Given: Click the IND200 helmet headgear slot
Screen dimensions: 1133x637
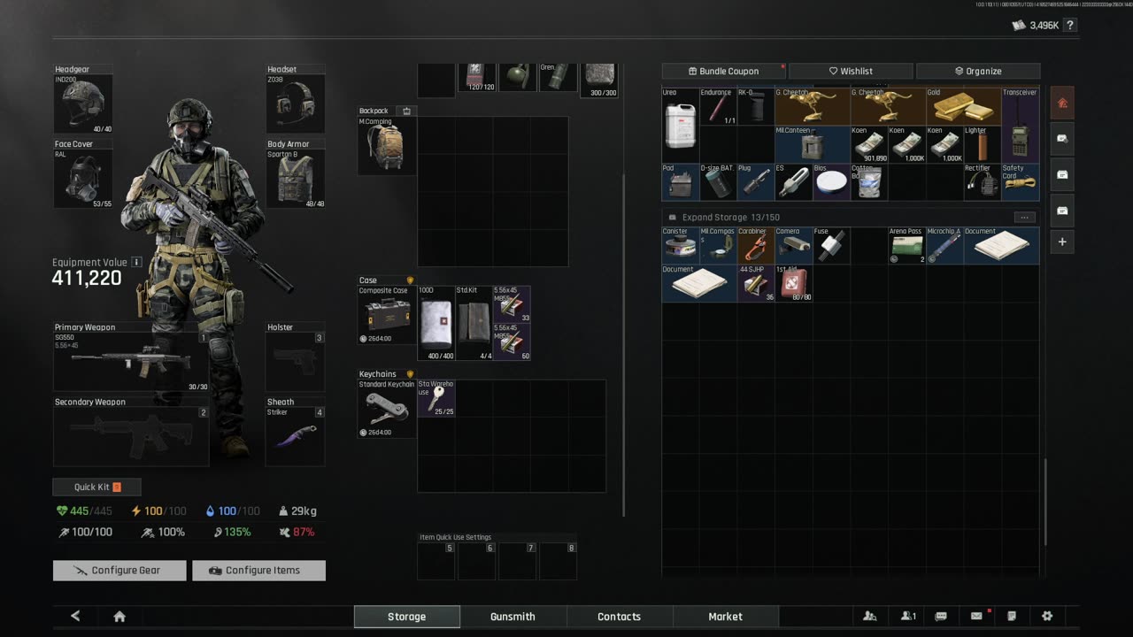Looking at the screenshot, I should tap(83, 104).
